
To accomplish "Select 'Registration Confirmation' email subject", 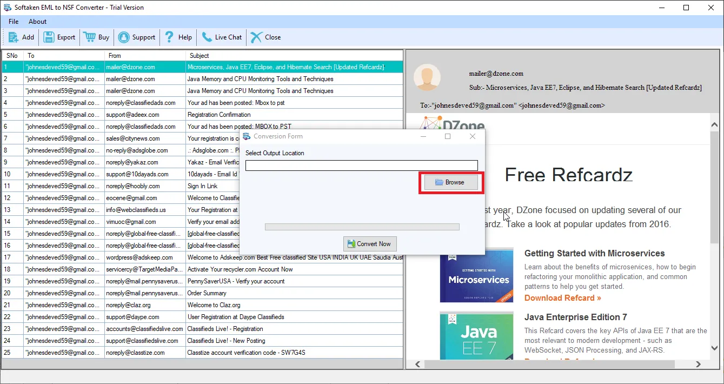I will (219, 115).
